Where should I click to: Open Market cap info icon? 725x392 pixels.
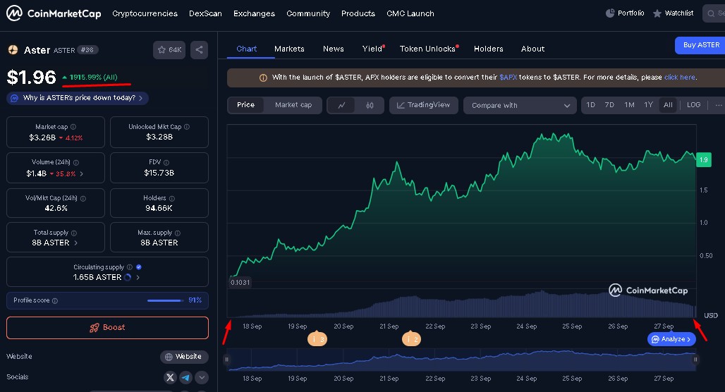(x=73, y=127)
